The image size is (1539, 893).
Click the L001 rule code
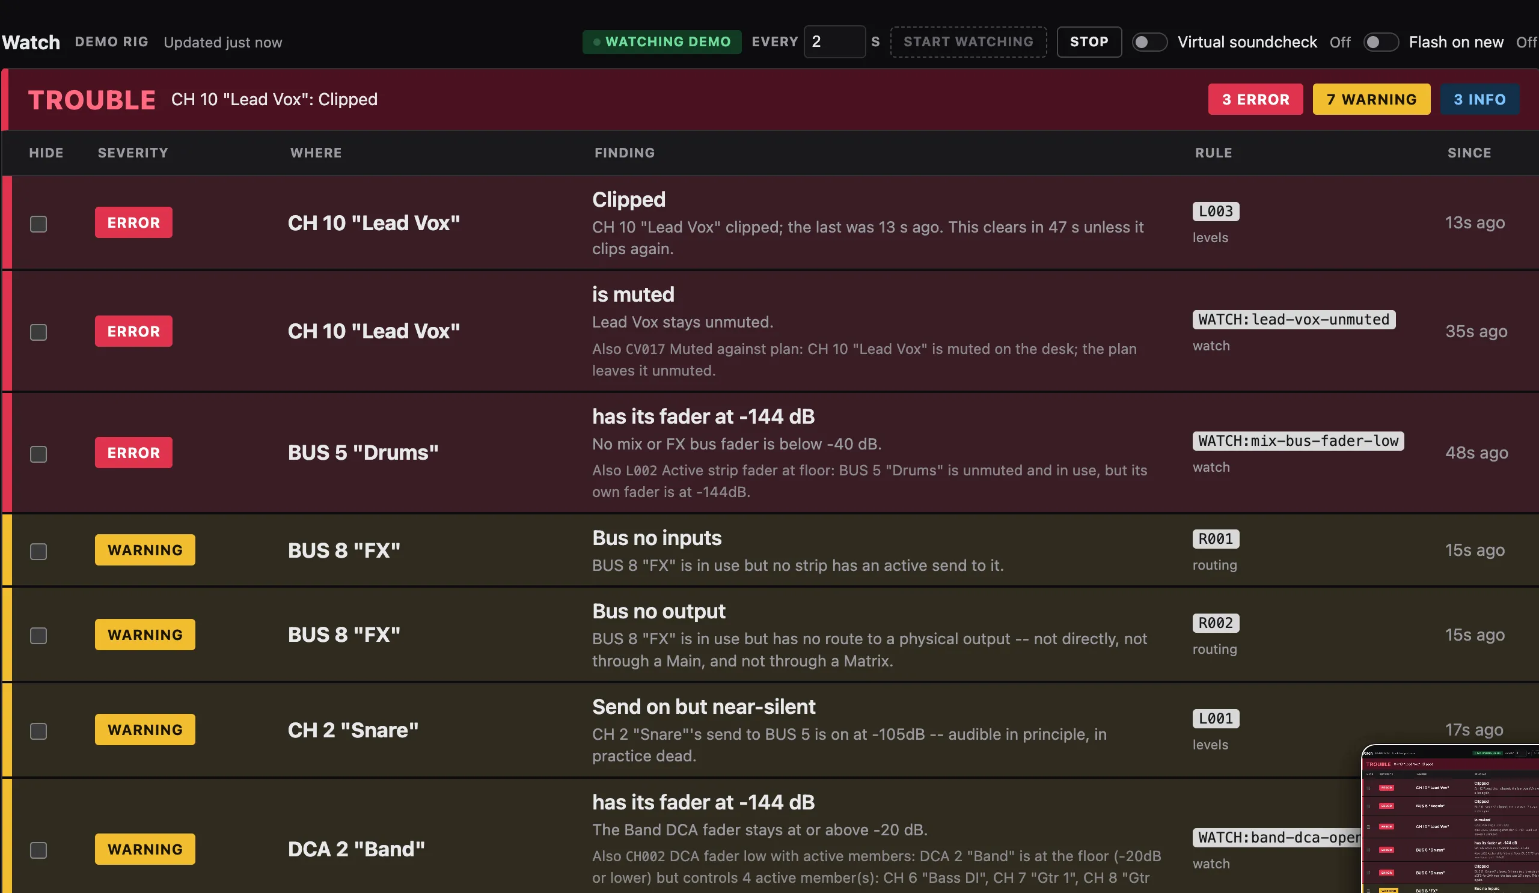[1216, 719]
